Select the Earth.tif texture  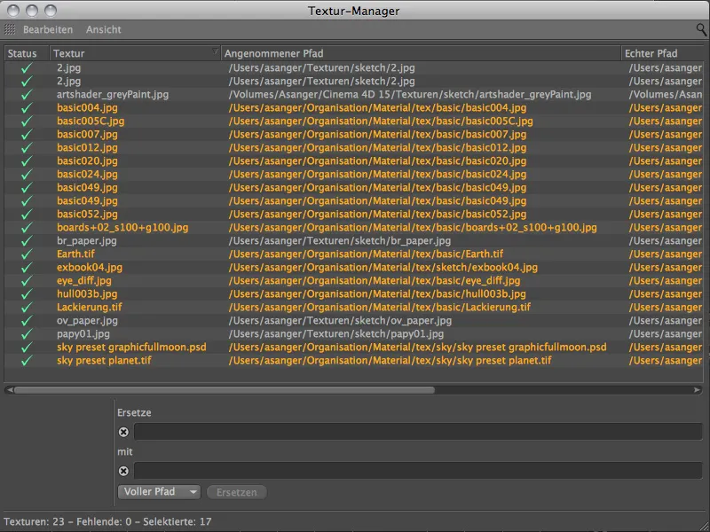pyautogui.click(x=75, y=254)
